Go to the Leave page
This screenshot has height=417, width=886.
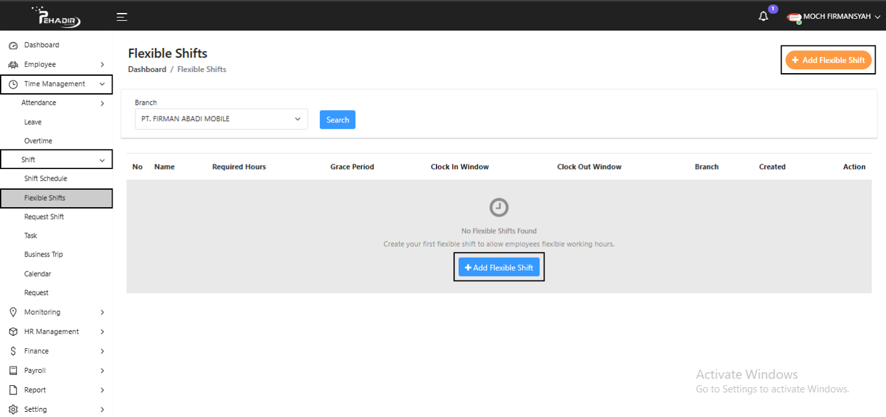click(33, 122)
